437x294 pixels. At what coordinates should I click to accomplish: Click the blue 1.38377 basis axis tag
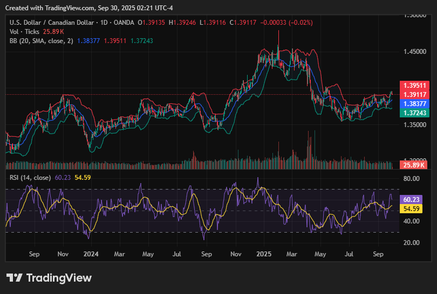pyautogui.click(x=413, y=103)
